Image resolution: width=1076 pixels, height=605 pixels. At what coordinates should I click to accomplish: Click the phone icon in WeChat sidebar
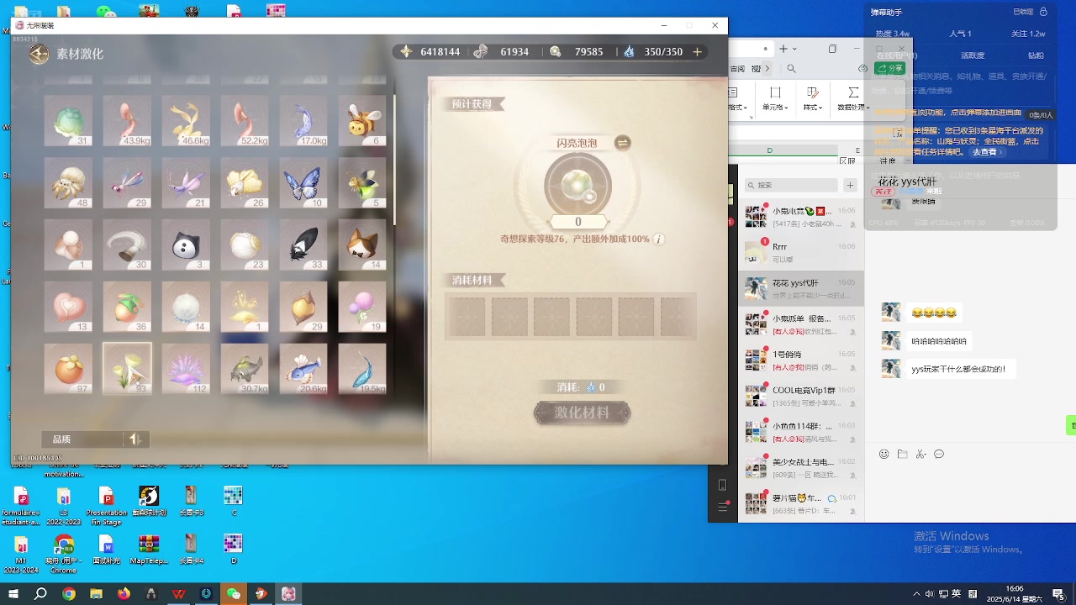coord(723,485)
